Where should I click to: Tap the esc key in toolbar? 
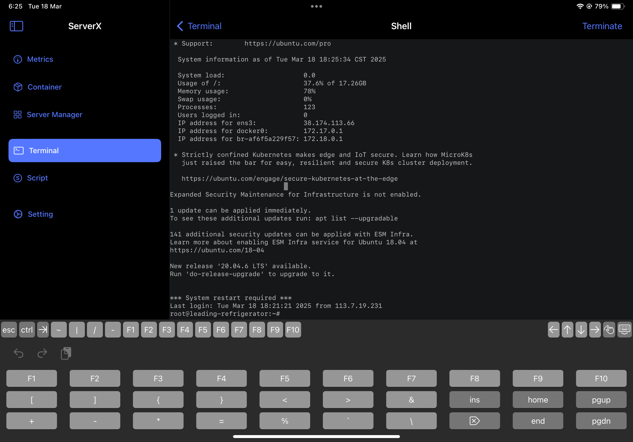point(9,330)
